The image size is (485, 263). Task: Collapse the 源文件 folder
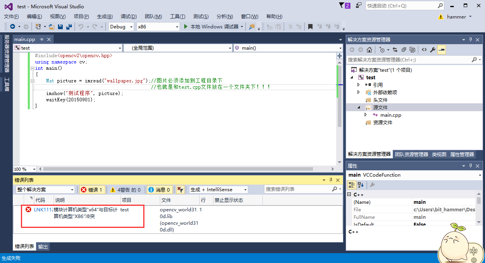[x=359, y=108]
